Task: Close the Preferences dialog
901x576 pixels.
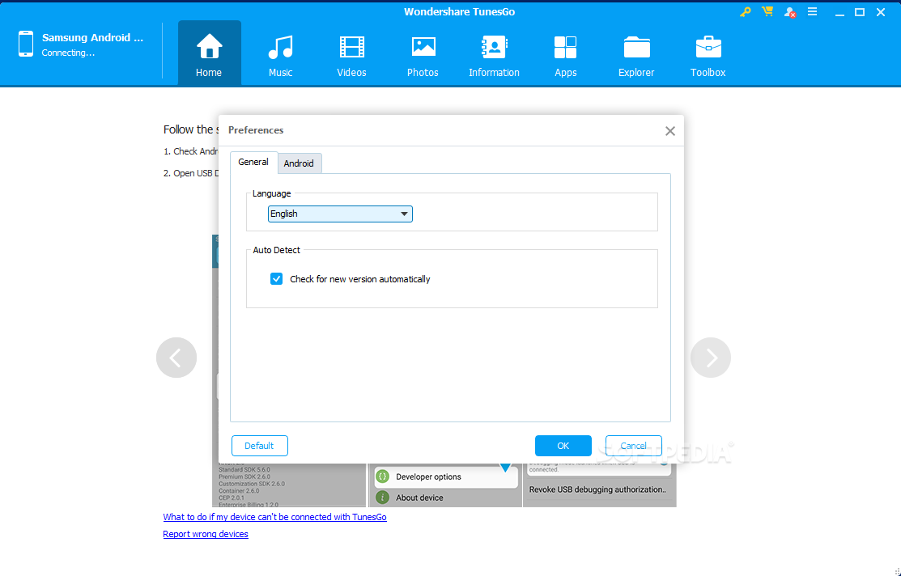Action: point(670,131)
